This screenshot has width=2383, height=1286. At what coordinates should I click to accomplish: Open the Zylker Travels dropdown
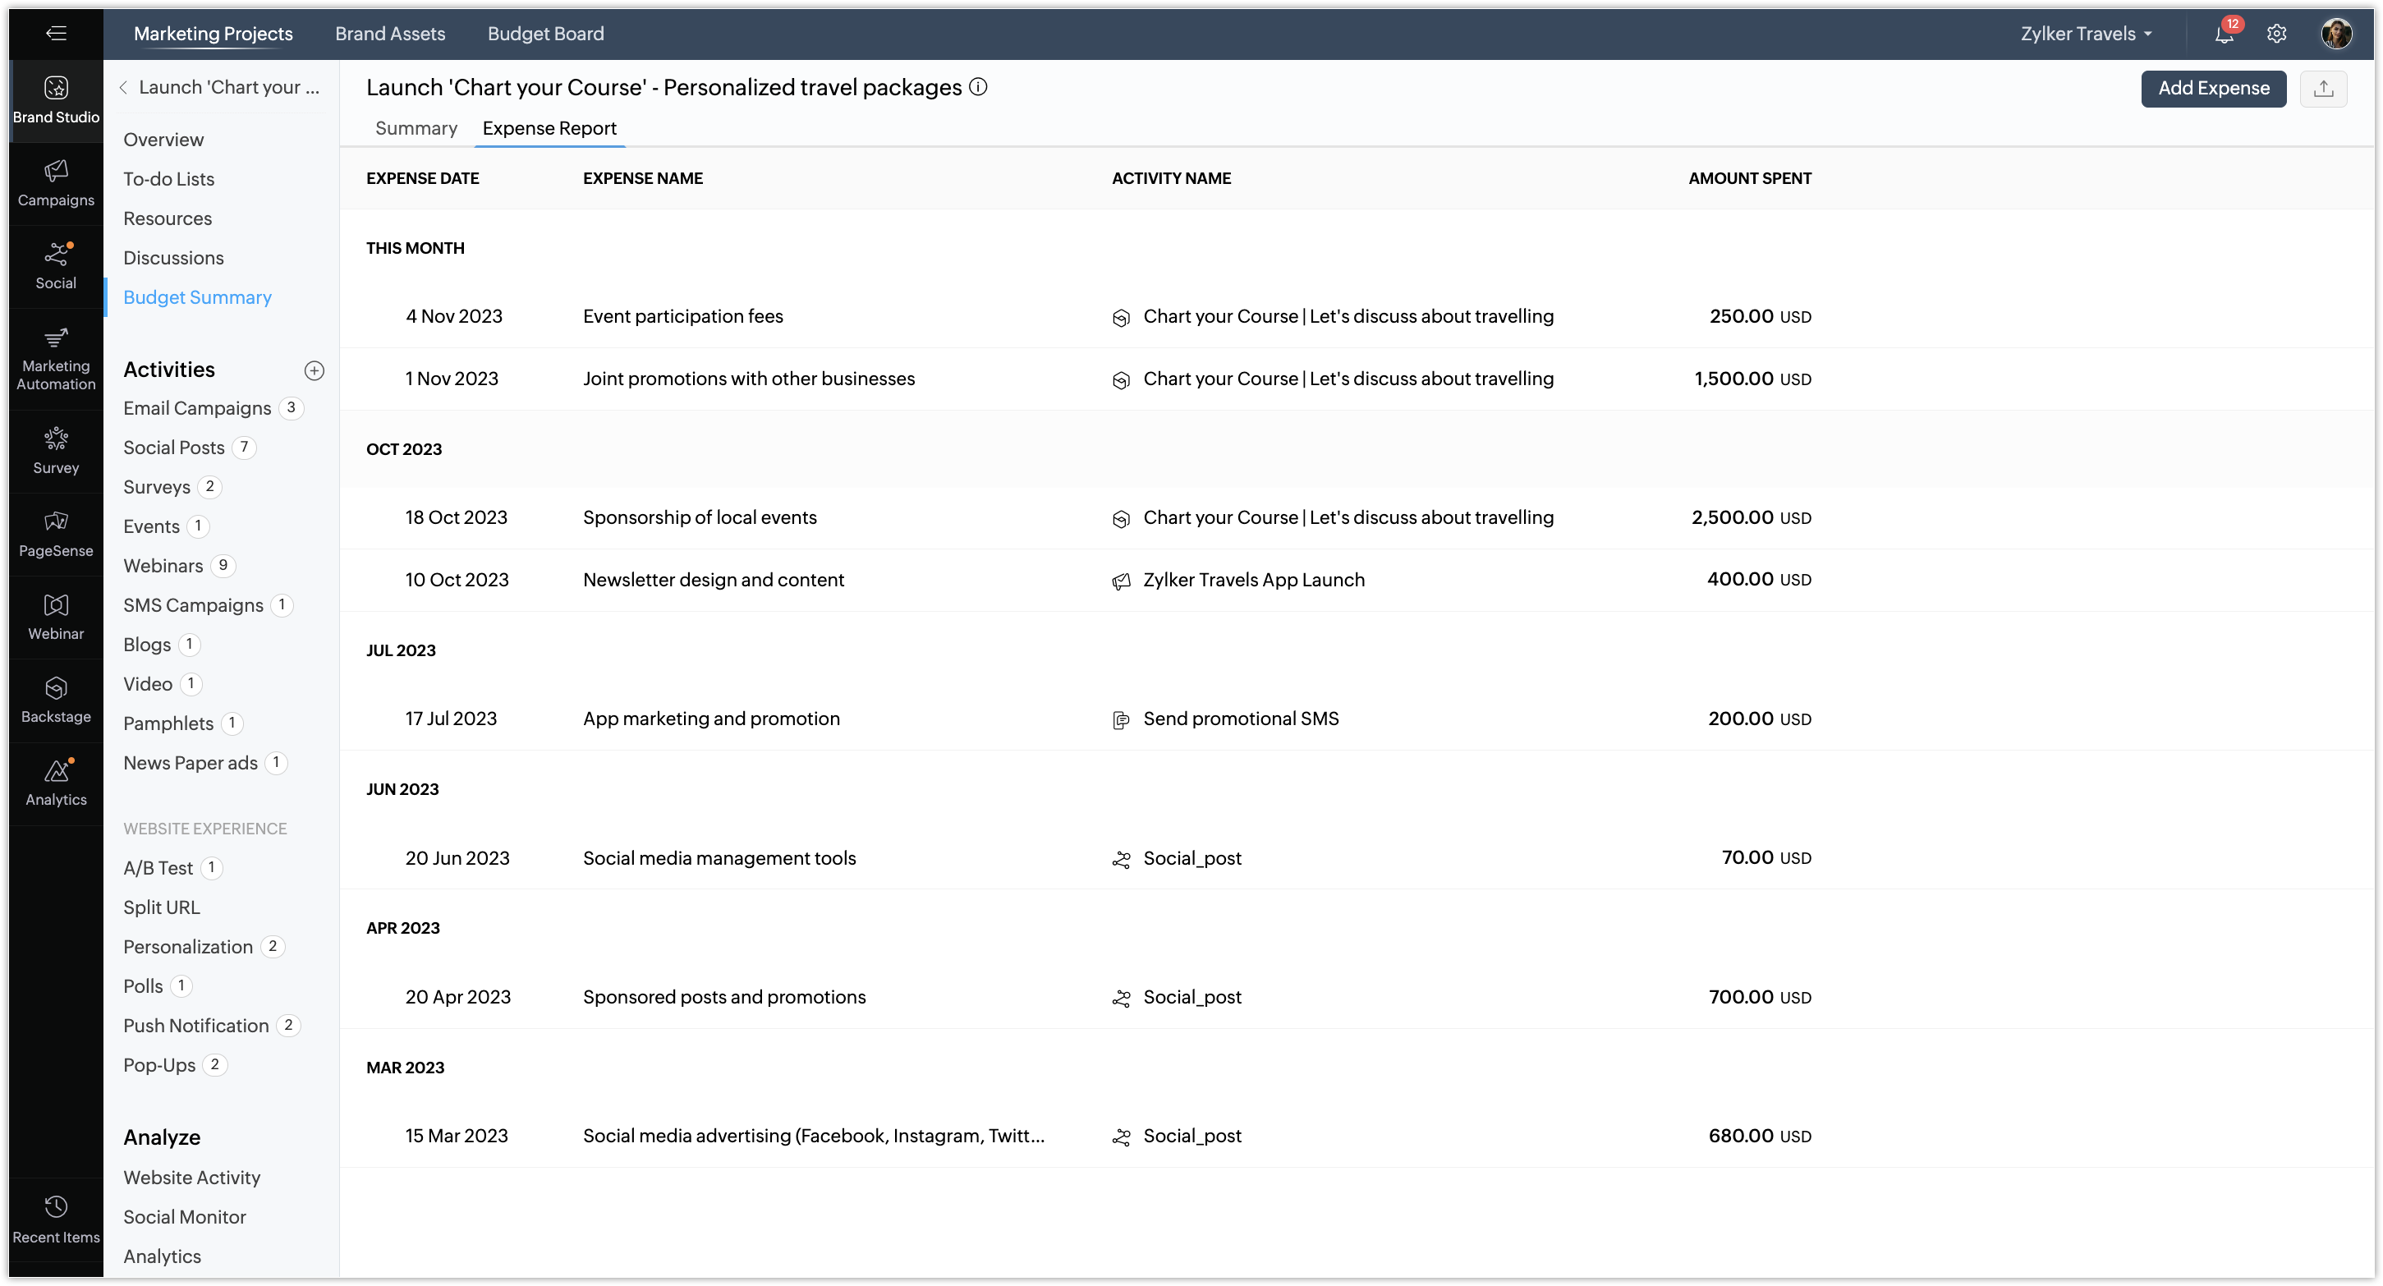tap(2085, 34)
